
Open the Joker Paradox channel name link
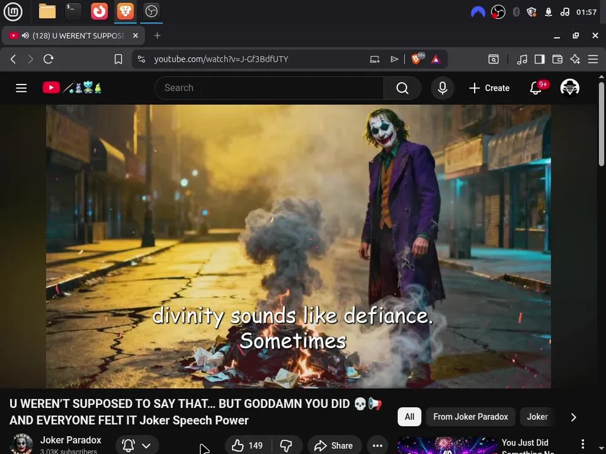pos(70,439)
